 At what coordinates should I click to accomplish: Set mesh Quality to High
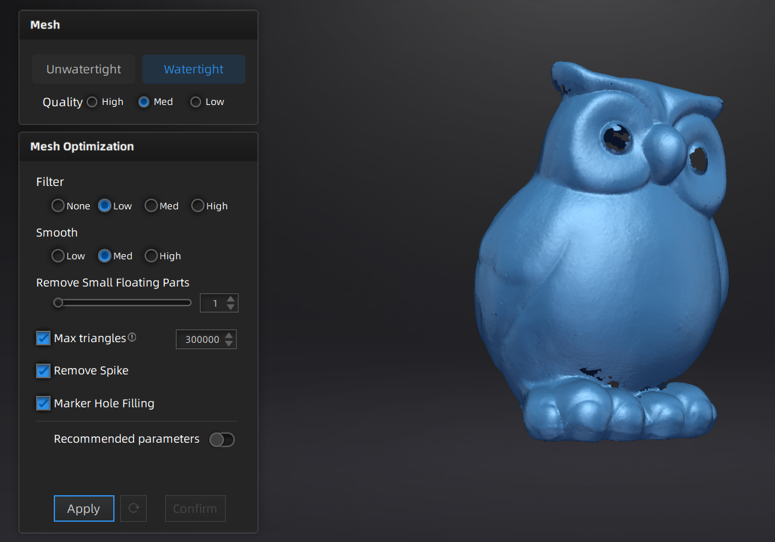coord(92,102)
